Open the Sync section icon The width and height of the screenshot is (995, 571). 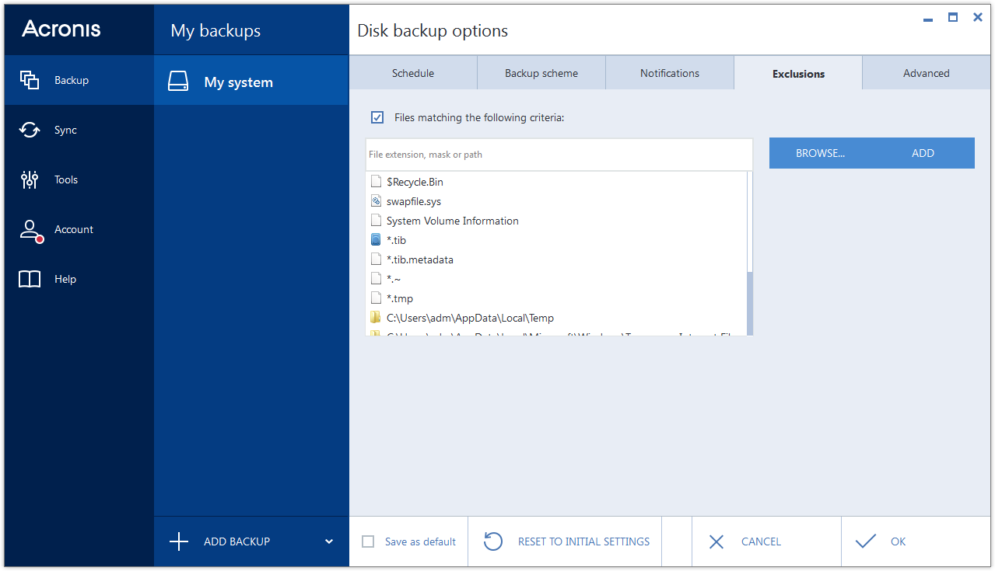tap(30, 130)
